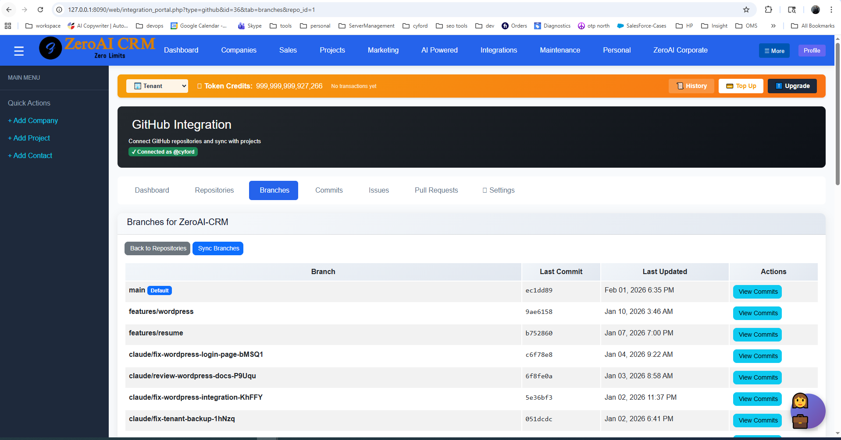Switch to the Commits tab

[329, 190]
